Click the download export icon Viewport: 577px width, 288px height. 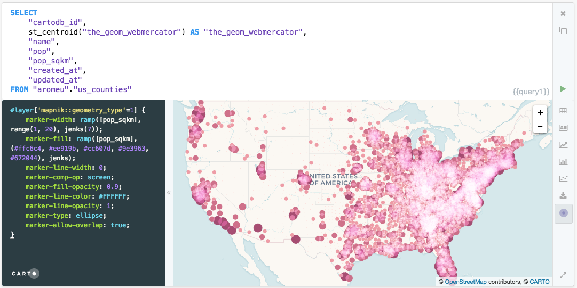coord(563,196)
